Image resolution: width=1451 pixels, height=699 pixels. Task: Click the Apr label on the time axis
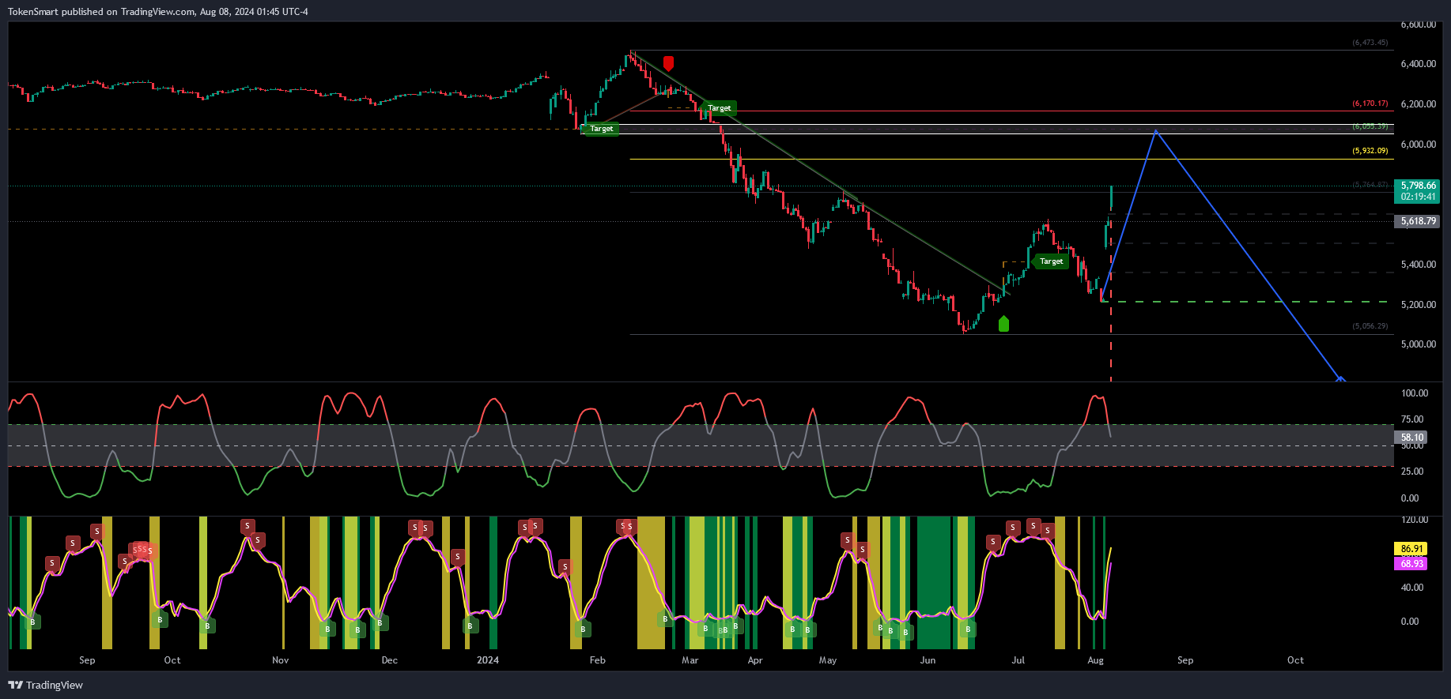pyautogui.click(x=755, y=660)
